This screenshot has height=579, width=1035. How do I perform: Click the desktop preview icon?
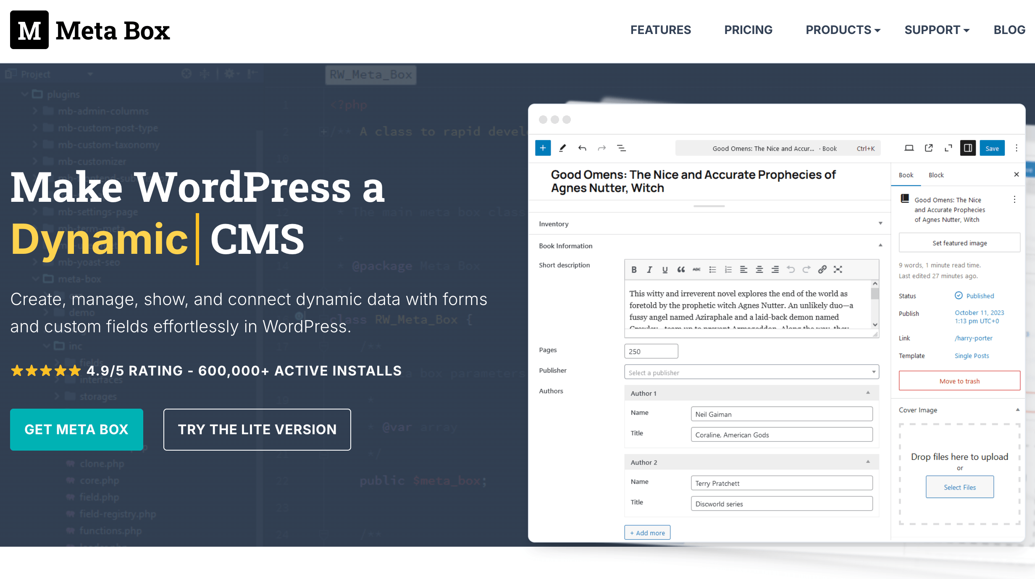click(x=909, y=148)
